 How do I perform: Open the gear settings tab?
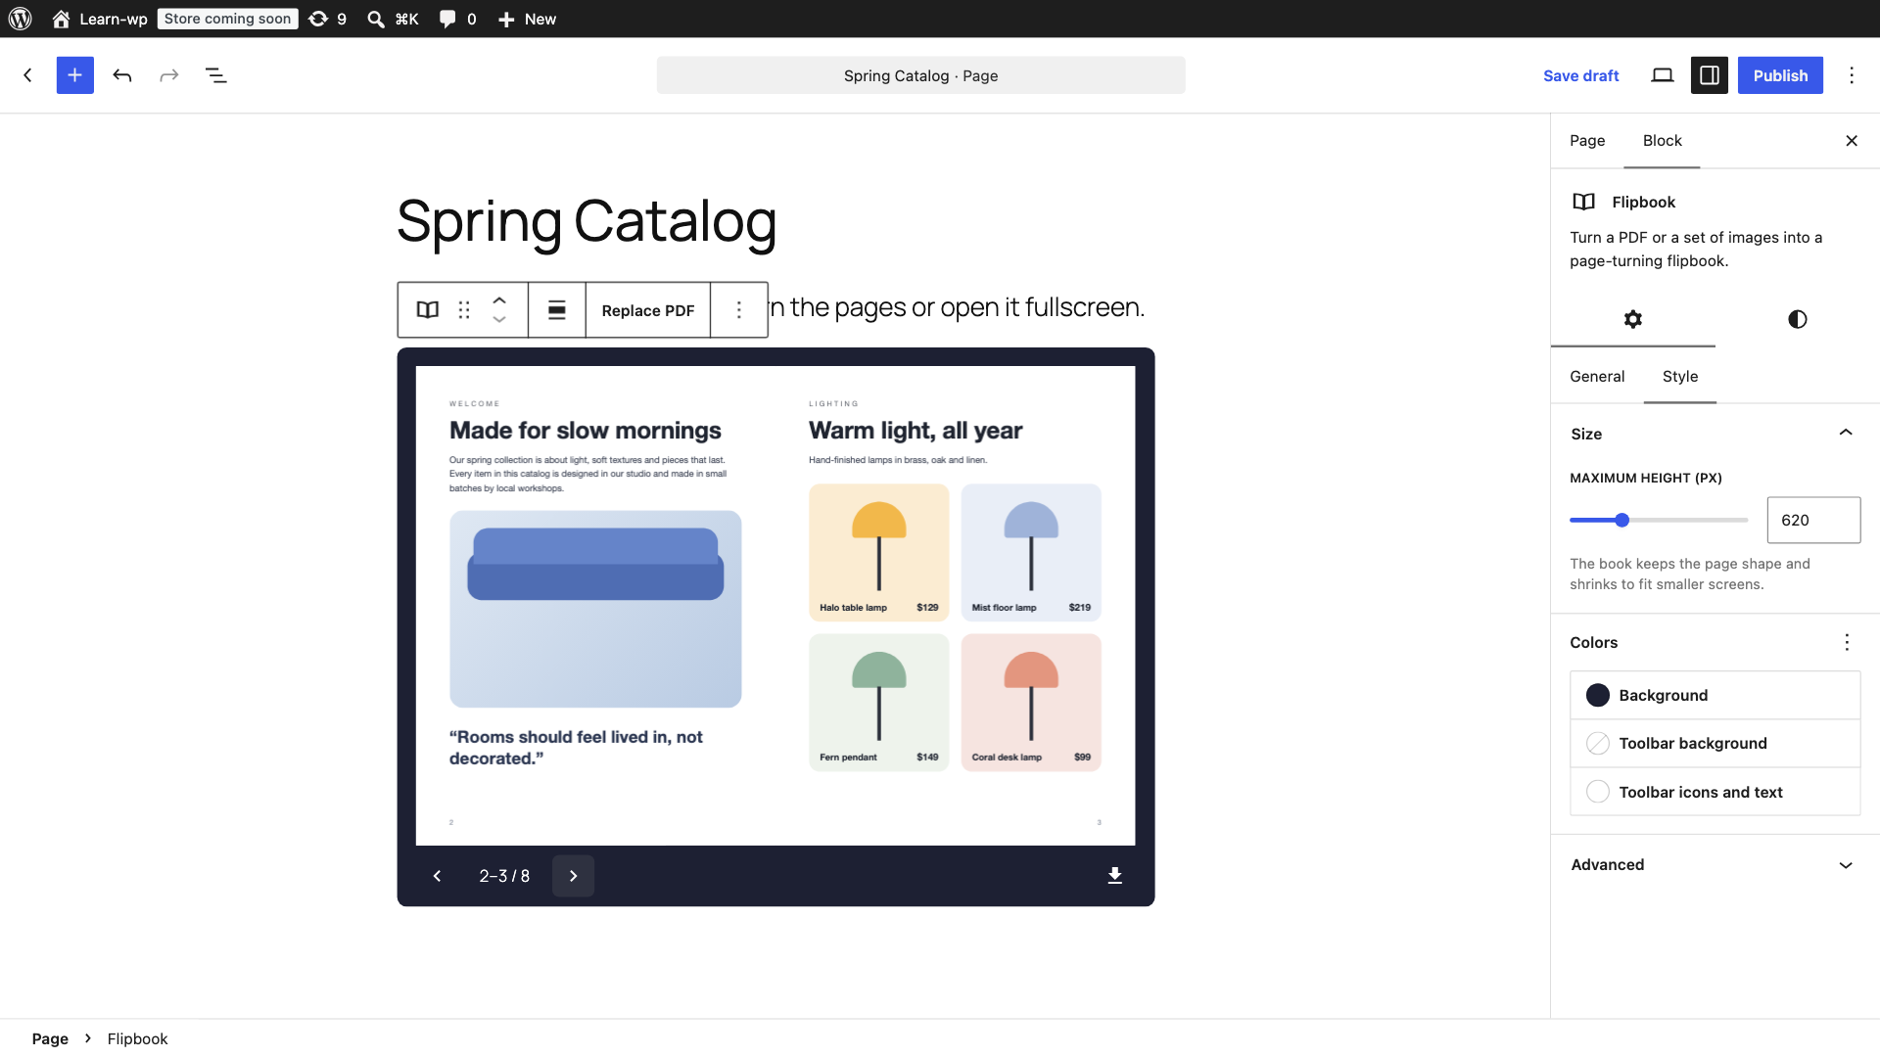tap(1632, 319)
